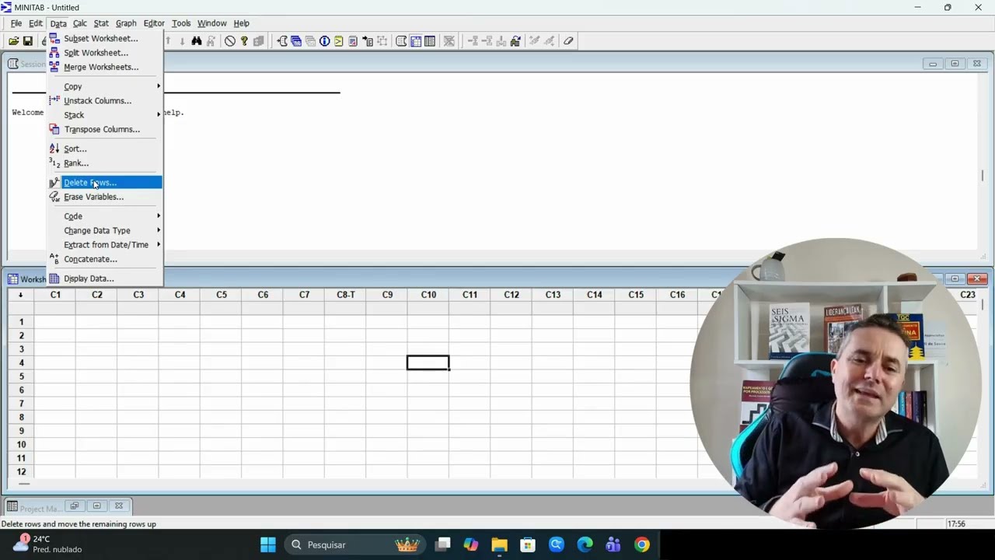
Task: Click the Clear Cells eraser toolbar icon
Action: tap(568, 41)
